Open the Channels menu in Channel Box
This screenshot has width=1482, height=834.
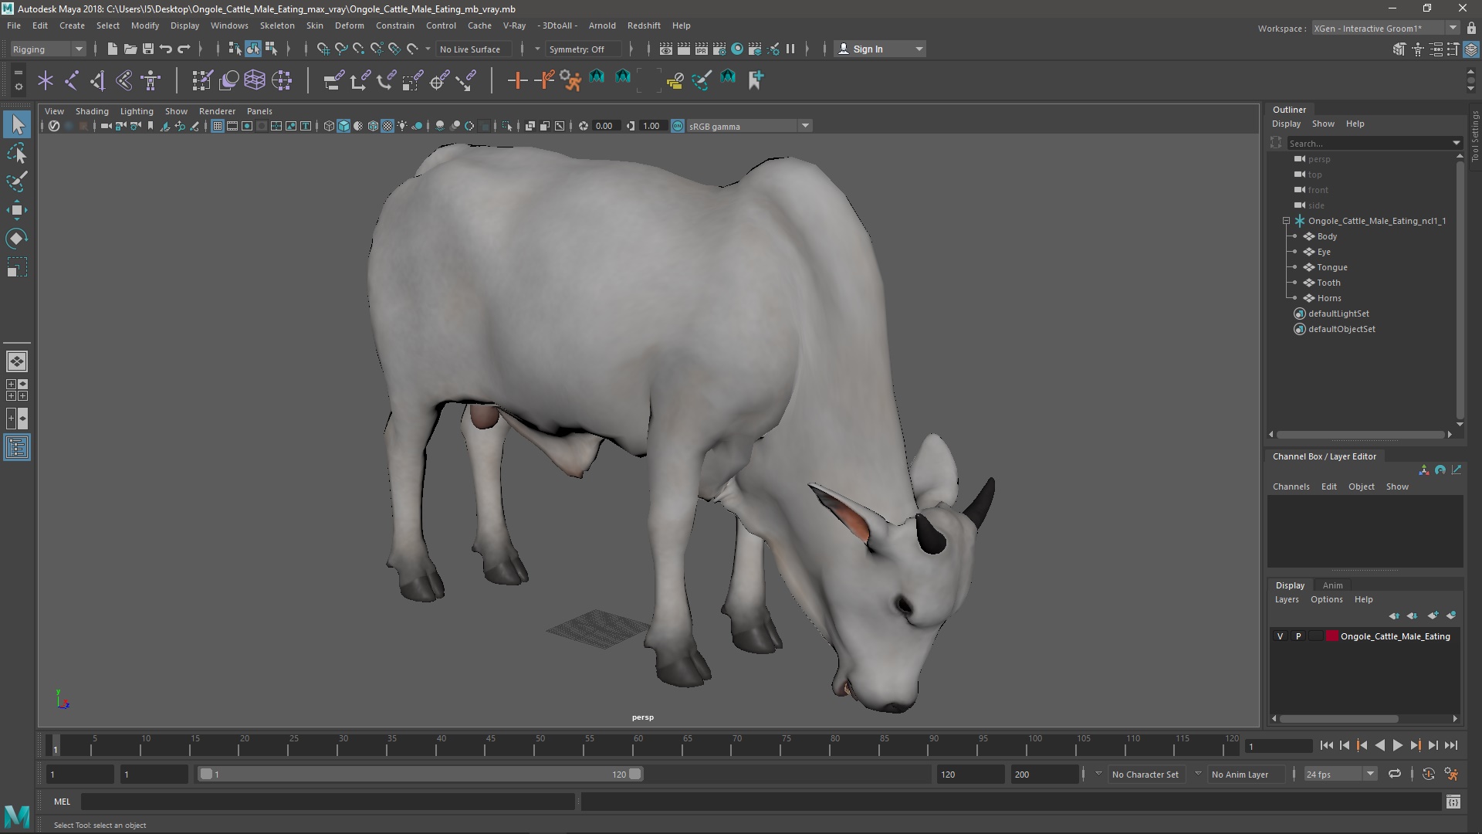click(1291, 486)
